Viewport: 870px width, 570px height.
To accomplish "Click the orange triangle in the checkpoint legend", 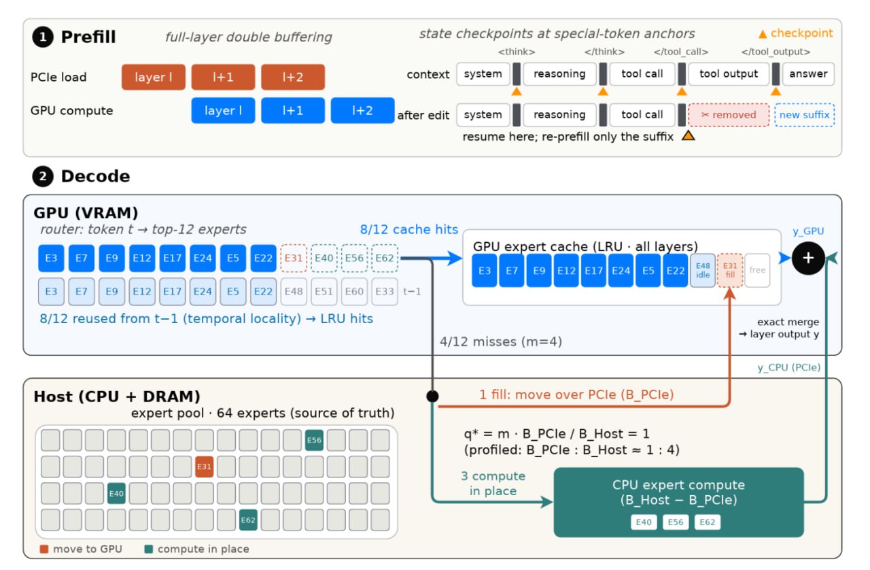I will (x=763, y=33).
